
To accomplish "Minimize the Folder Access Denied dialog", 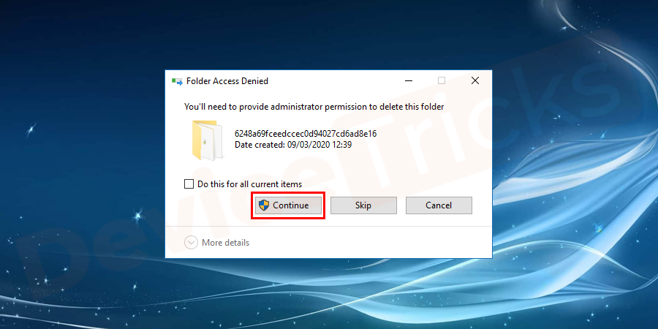I will 408,80.
